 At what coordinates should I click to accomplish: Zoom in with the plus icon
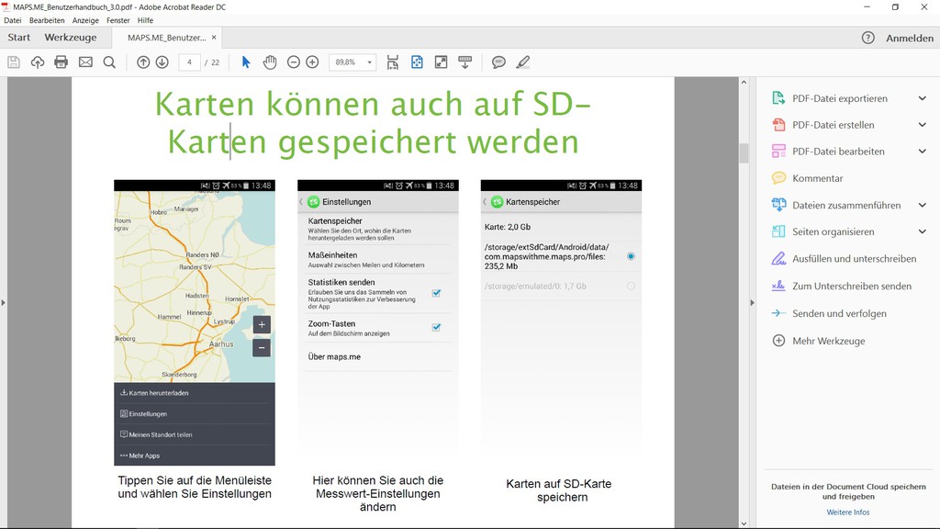(312, 62)
